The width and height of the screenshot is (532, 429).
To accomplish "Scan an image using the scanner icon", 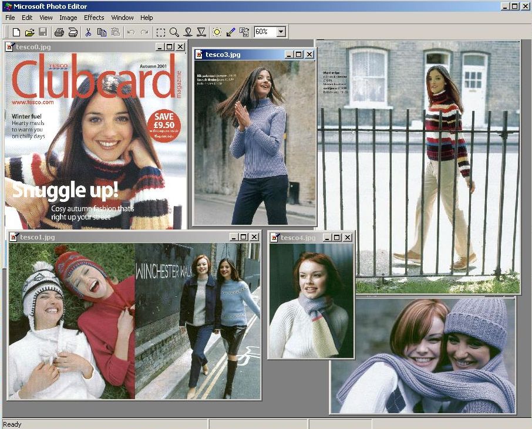I will 73,32.
